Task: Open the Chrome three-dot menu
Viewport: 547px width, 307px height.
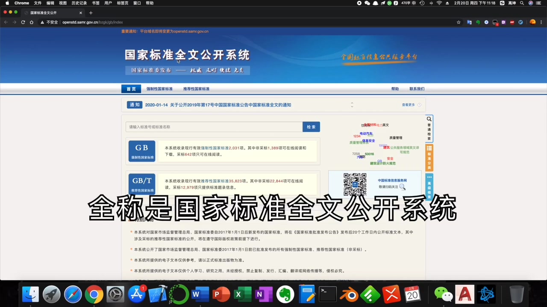Action: pos(541,22)
